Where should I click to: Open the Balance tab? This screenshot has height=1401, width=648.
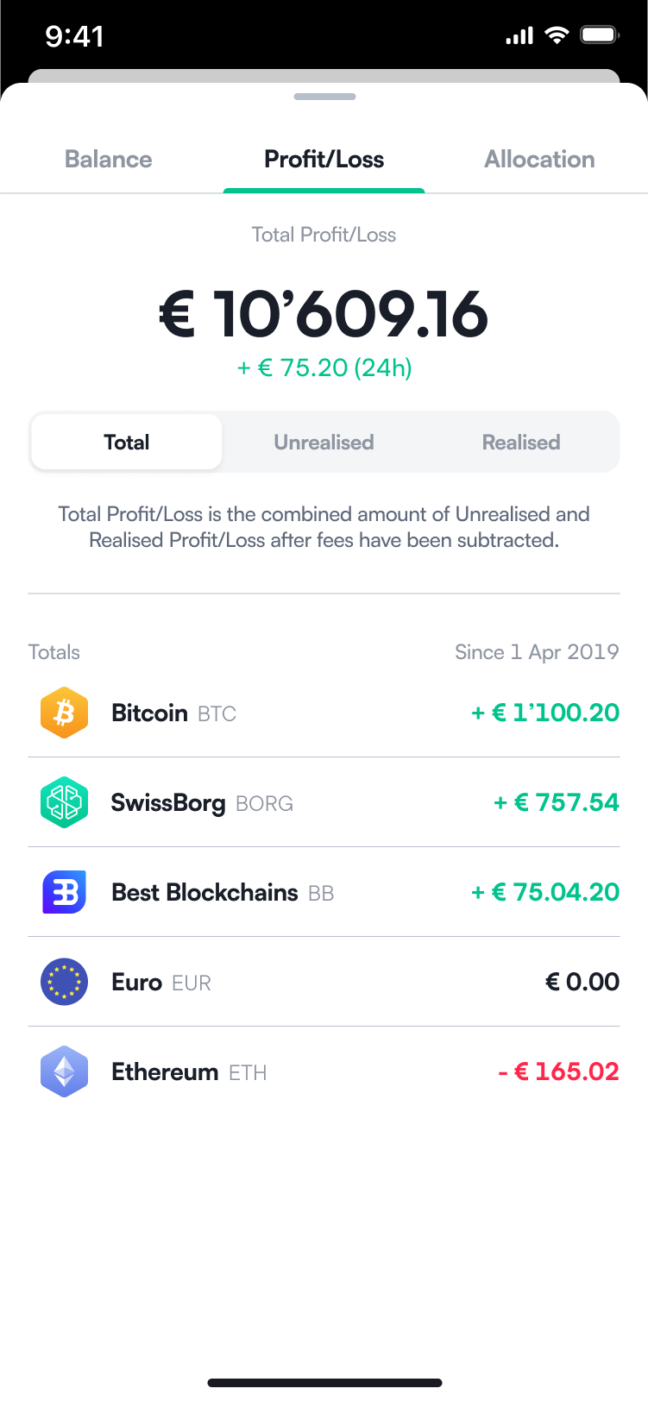pos(109,160)
